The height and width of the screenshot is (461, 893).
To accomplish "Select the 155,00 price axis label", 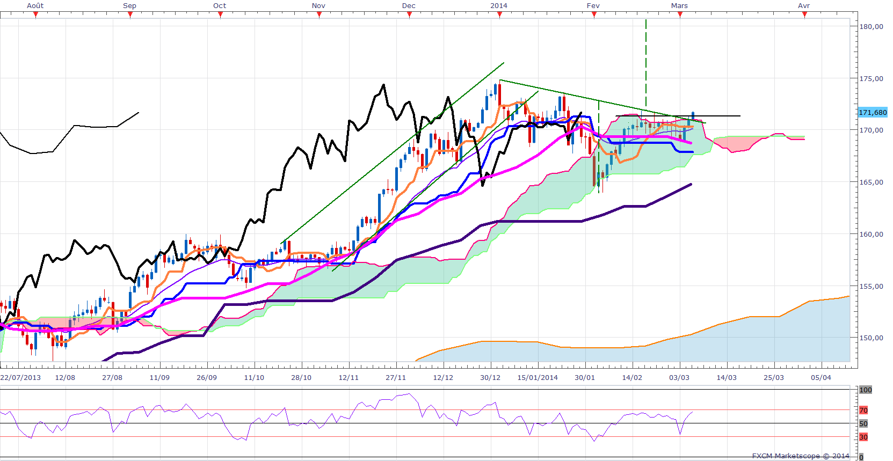I will (871, 286).
